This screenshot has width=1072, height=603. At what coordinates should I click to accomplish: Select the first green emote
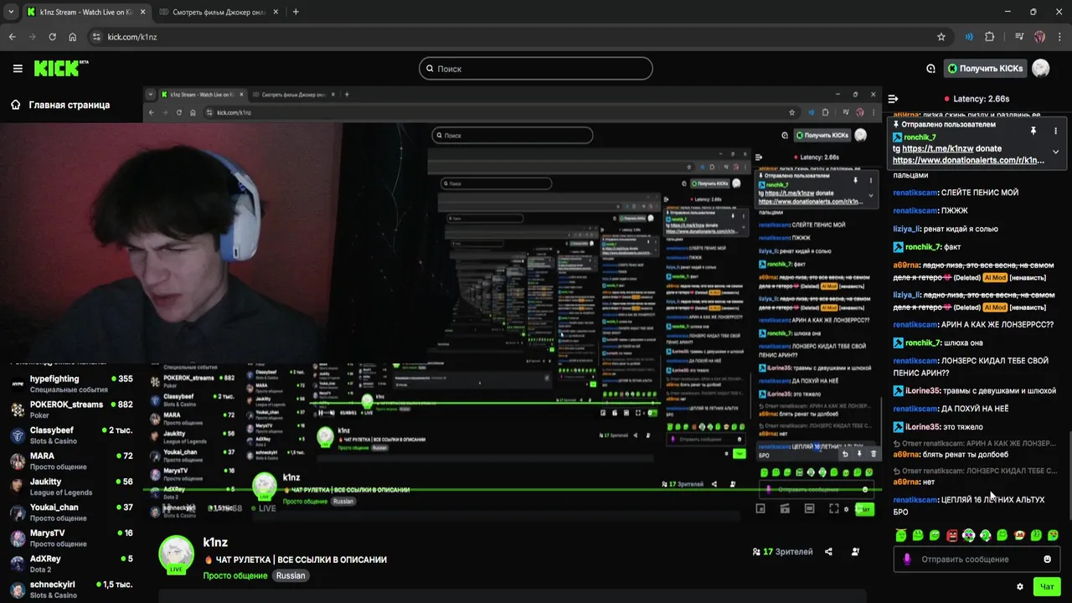pyautogui.click(x=900, y=535)
